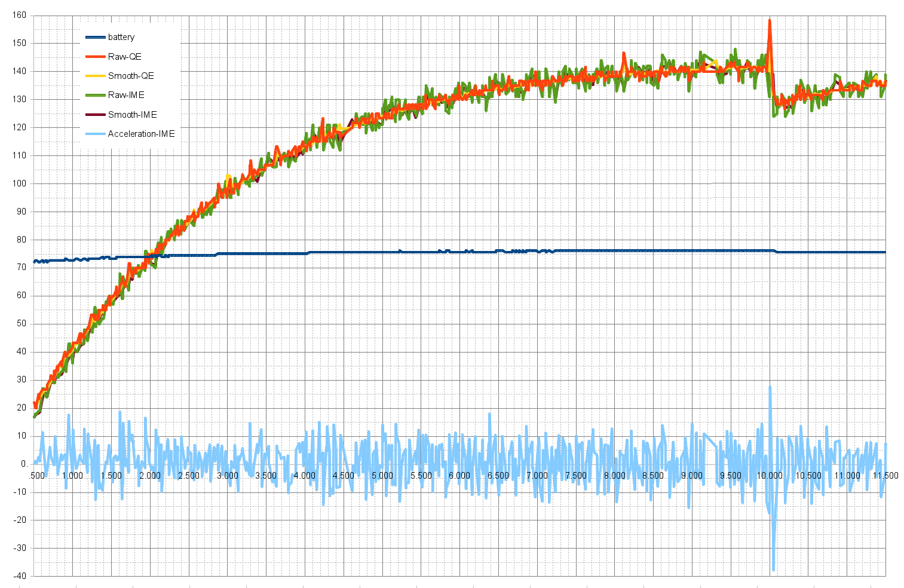The height and width of the screenshot is (588, 904).
Task: Click the y-axis label 70
Action: [x=22, y=267]
